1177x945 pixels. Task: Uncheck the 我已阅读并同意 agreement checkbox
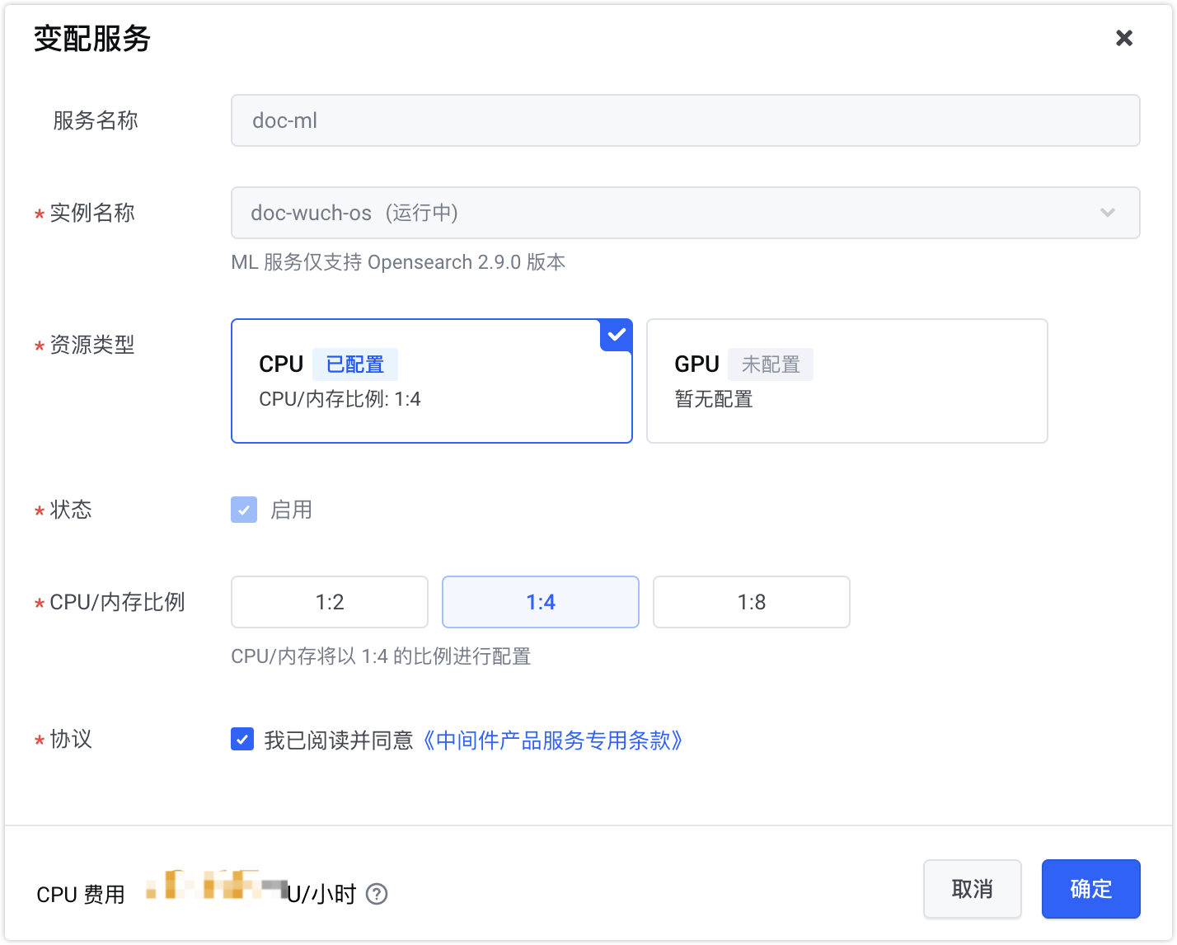(x=242, y=739)
